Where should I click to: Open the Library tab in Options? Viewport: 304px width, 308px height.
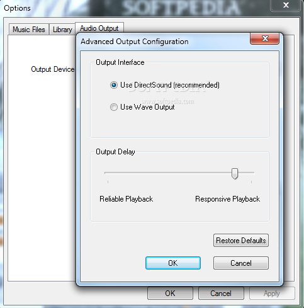tap(62, 30)
